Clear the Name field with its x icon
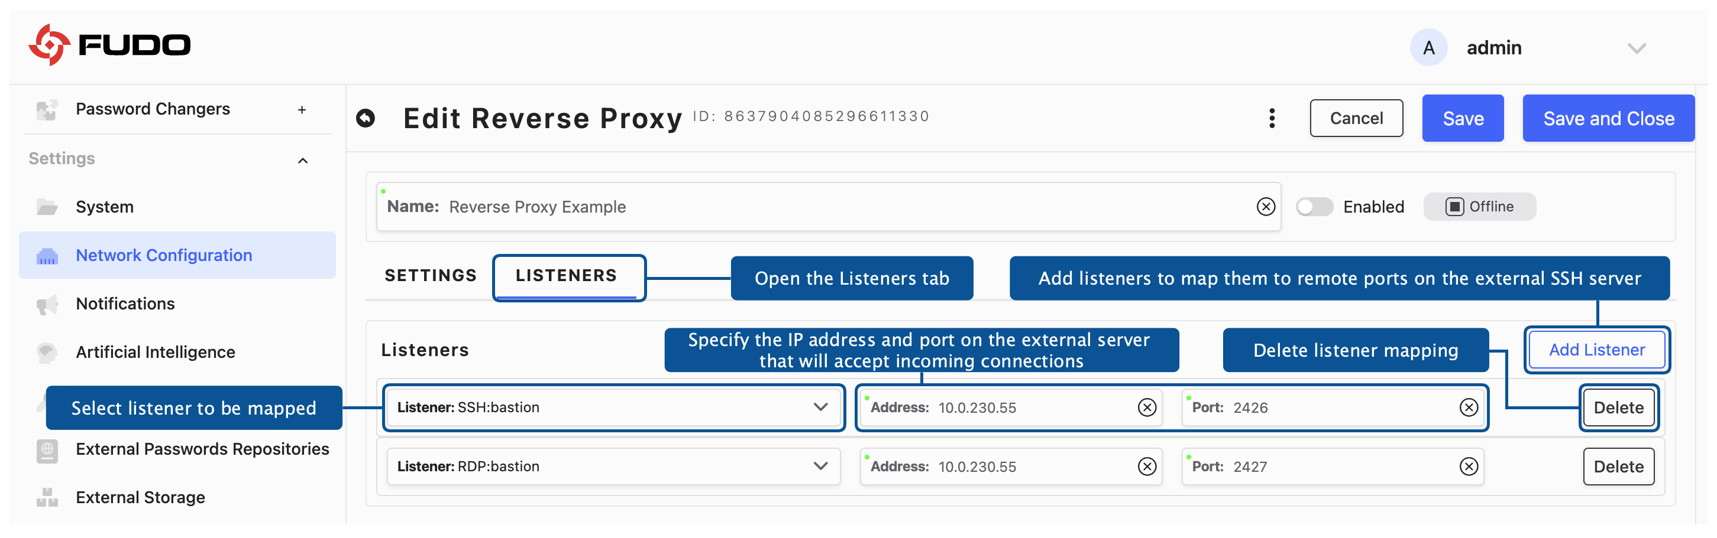This screenshot has width=1717, height=538. click(1266, 207)
